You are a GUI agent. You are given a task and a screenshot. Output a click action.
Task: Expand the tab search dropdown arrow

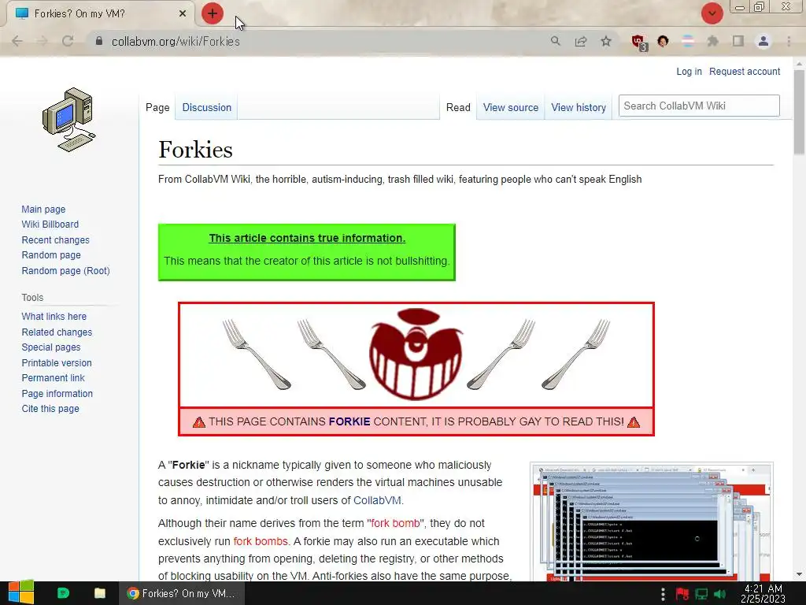(712, 13)
